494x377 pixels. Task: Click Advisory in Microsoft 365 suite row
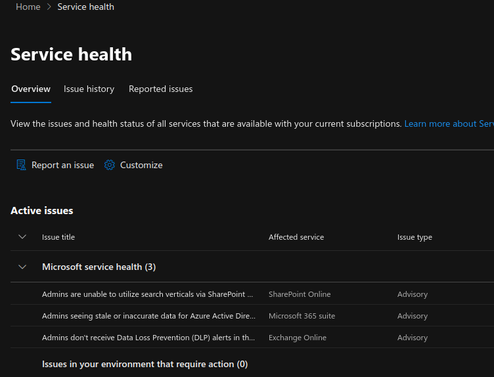click(413, 316)
